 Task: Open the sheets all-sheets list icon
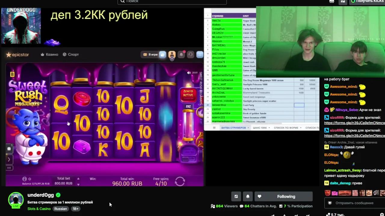click(214, 128)
